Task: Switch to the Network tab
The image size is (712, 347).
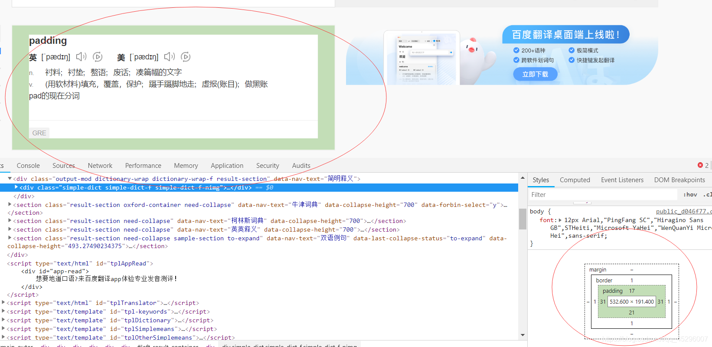Action: (100, 166)
